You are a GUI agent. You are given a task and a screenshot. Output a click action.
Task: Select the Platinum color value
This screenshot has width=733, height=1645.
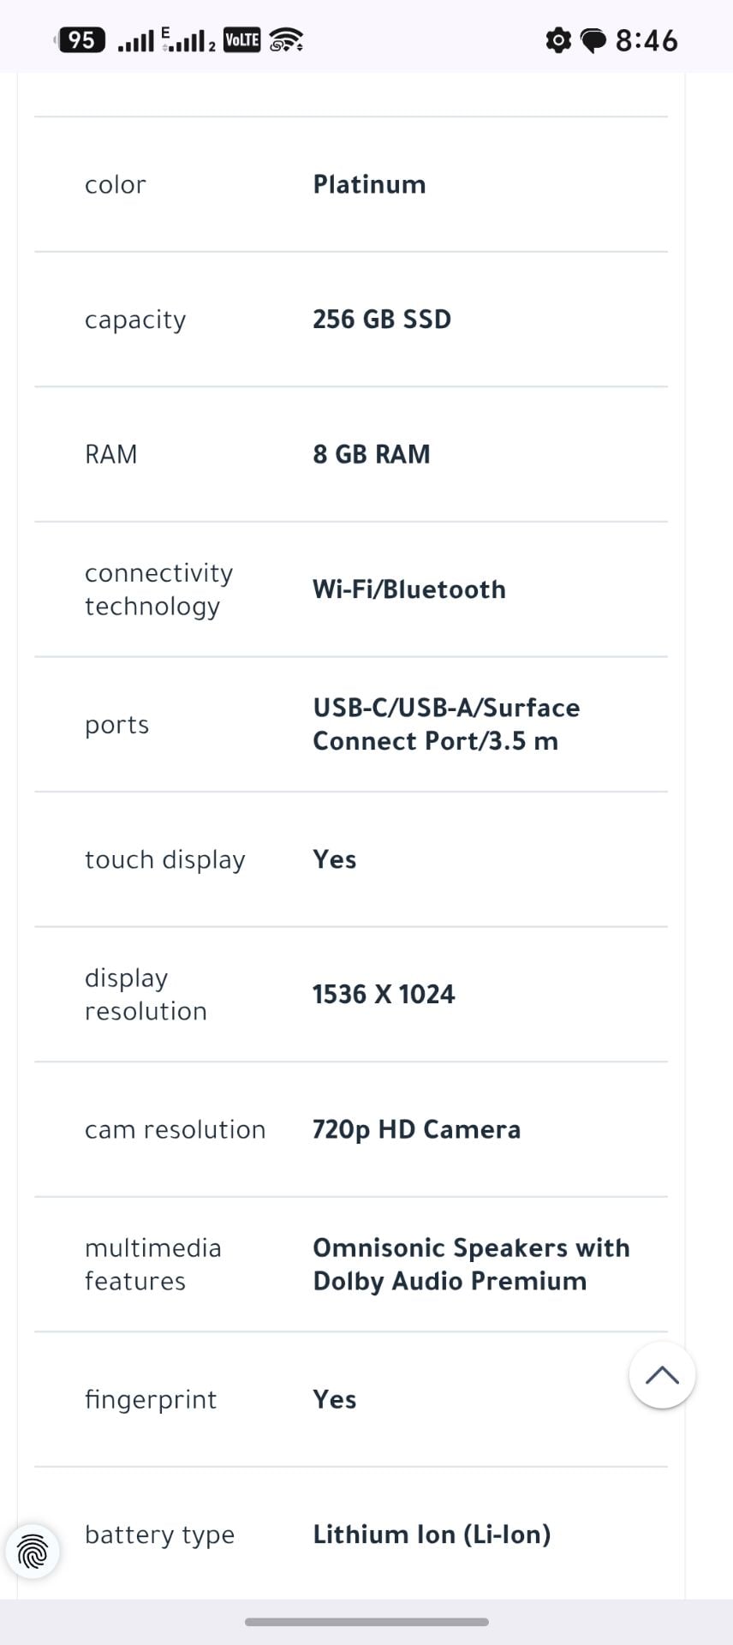click(x=369, y=184)
